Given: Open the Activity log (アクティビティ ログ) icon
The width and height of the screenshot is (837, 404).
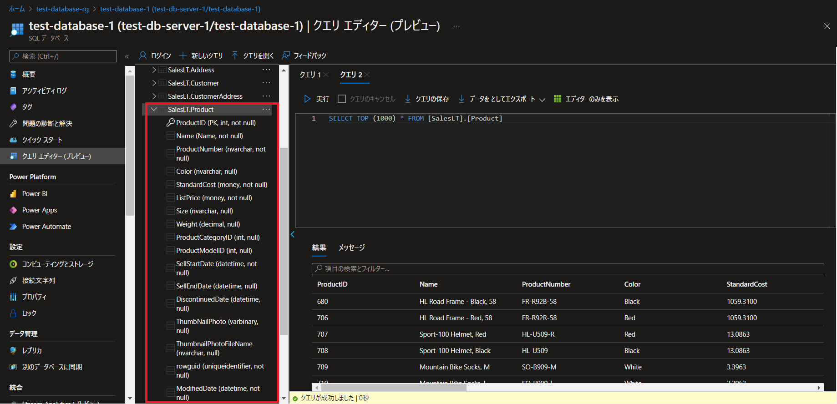Looking at the screenshot, I should coord(13,91).
